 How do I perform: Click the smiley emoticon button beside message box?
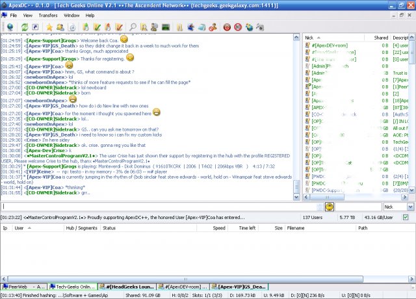pyautogui.click(x=330, y=207)
